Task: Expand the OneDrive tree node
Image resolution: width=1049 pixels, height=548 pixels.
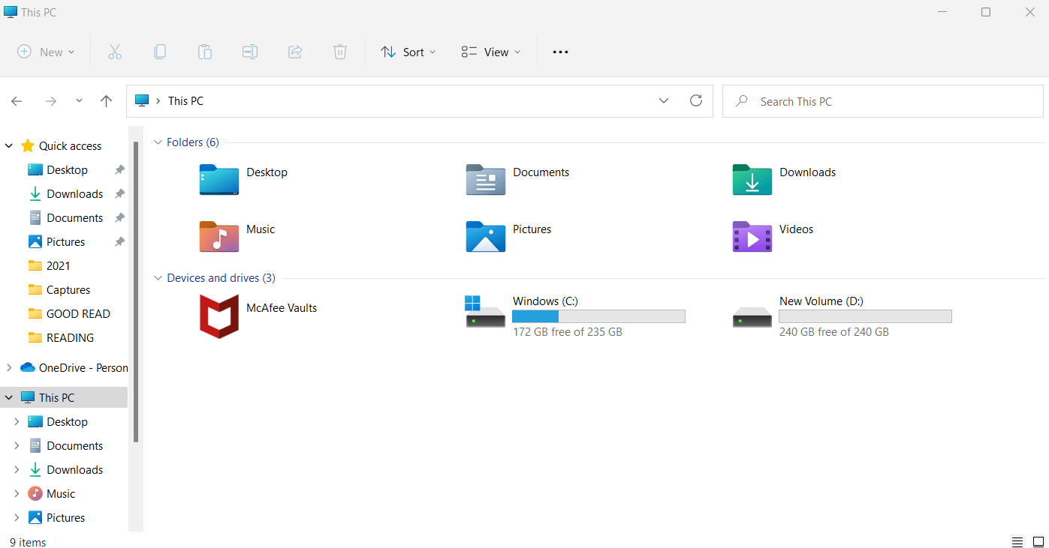Action: pos(9,367)
